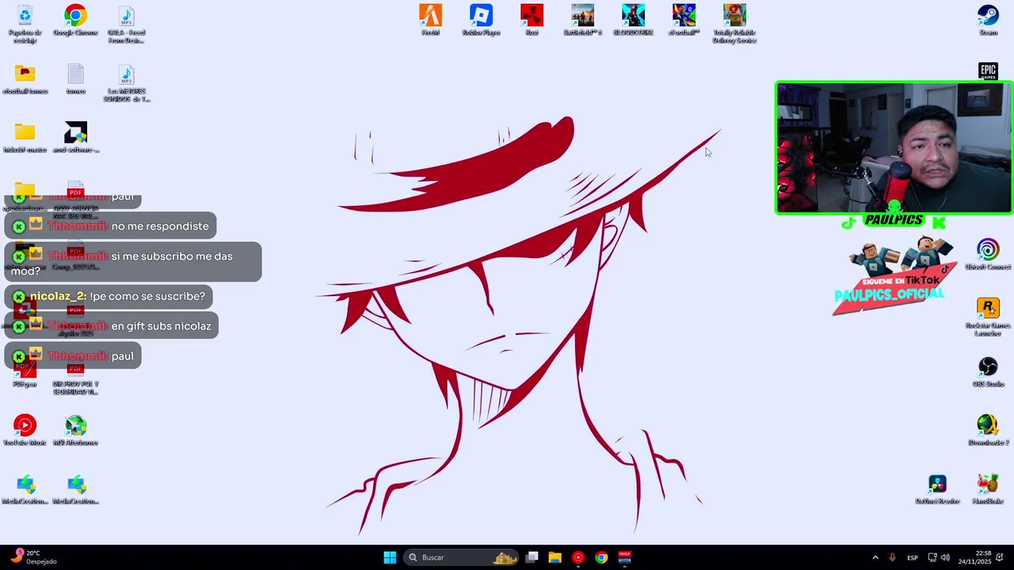Select the OBS Studio shortcut
1014x570 pixels.
(988, 372)
